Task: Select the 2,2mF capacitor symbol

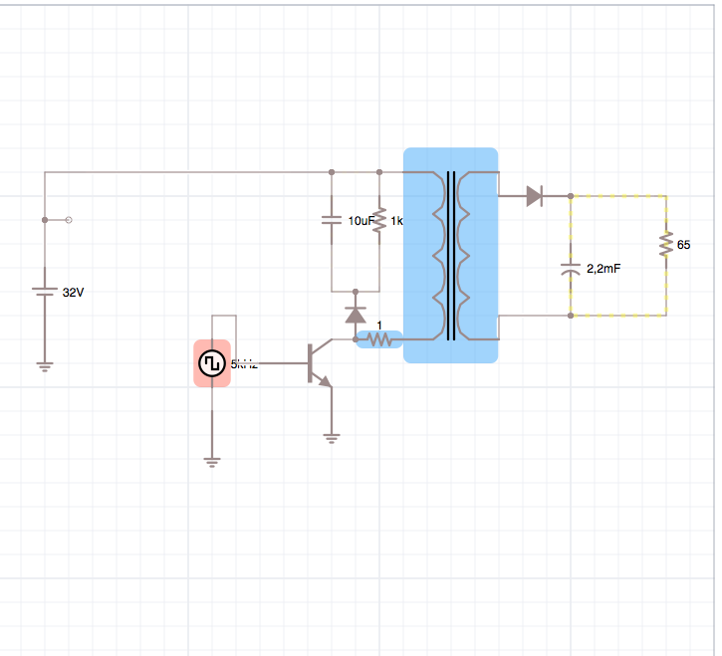Action: click(571, 270)
